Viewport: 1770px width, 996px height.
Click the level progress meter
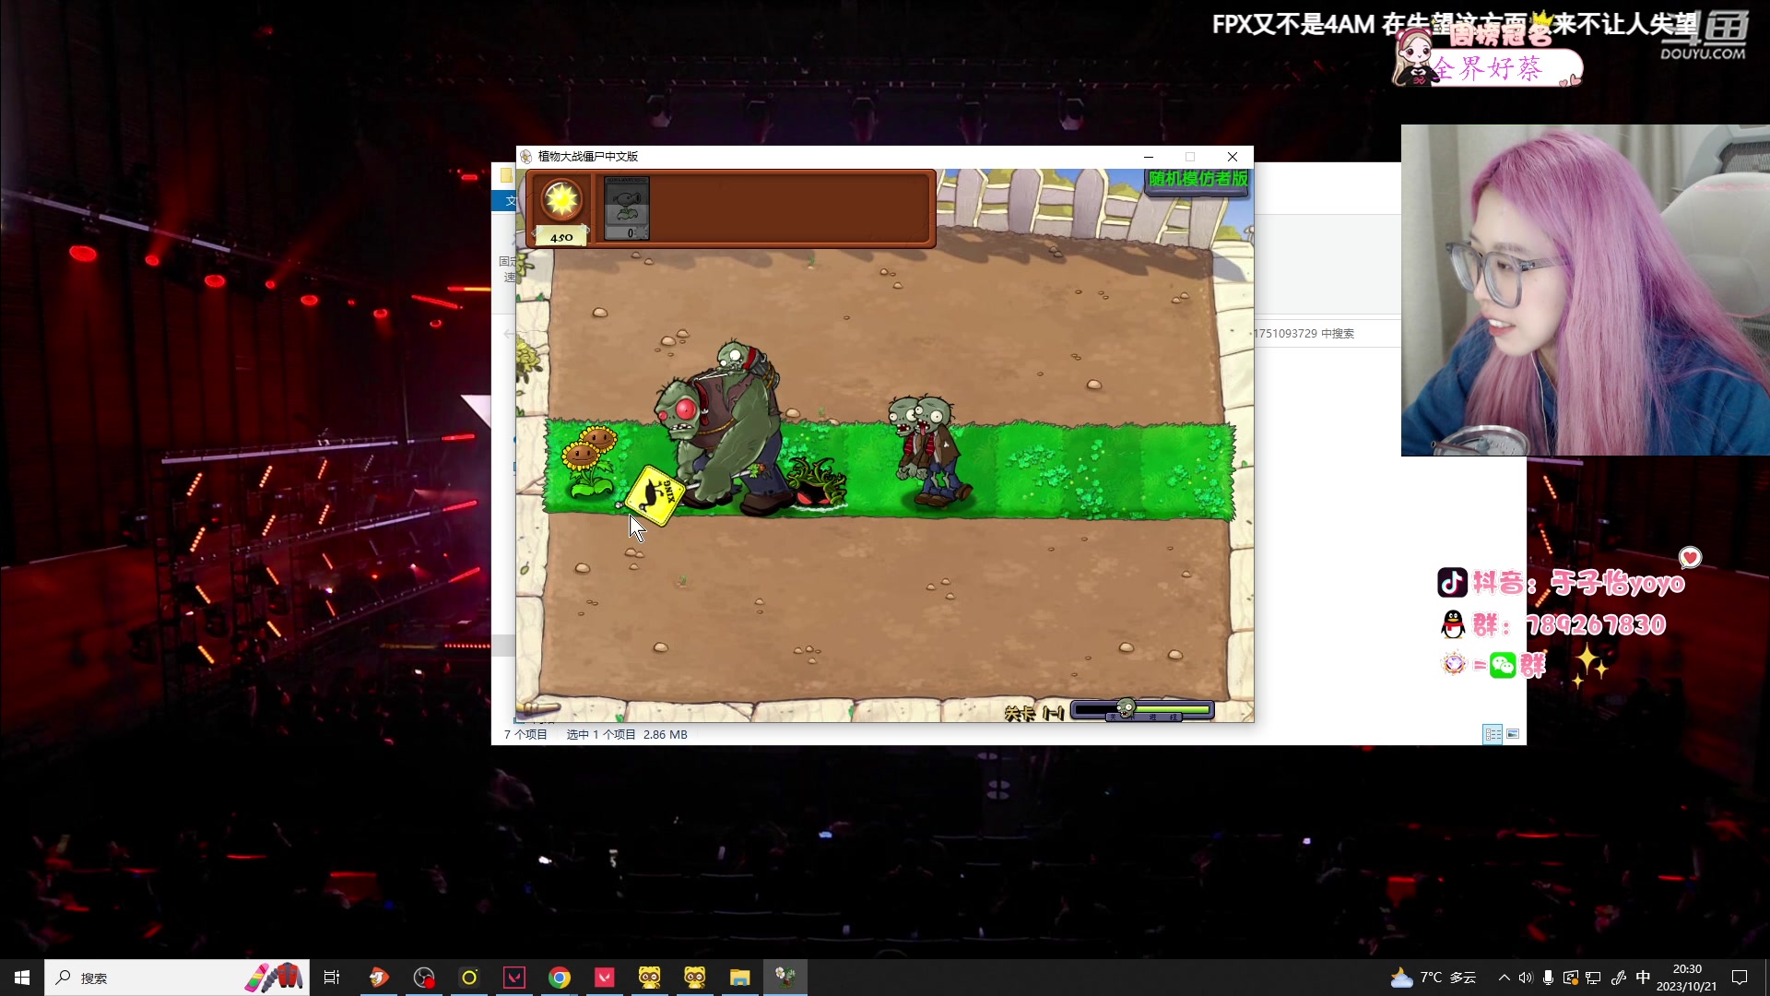click(1142, 710)
